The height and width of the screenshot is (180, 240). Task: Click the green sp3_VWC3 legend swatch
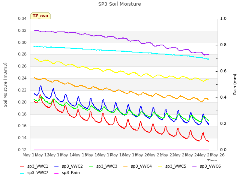click(91, 166)
